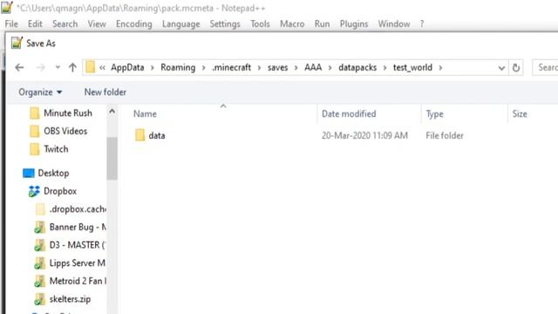Create a New folder
Viewport: 558px width, 314px height.
click(105, 92)
